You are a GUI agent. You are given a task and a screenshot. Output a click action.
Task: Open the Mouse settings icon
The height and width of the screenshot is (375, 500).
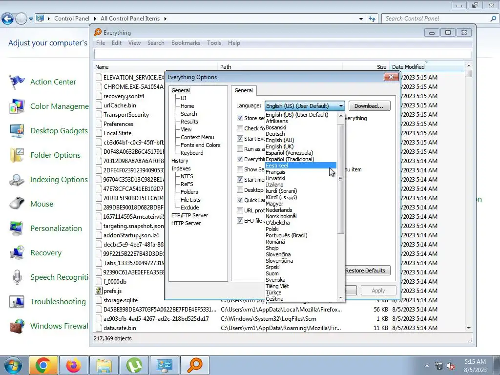pos(17,204)
